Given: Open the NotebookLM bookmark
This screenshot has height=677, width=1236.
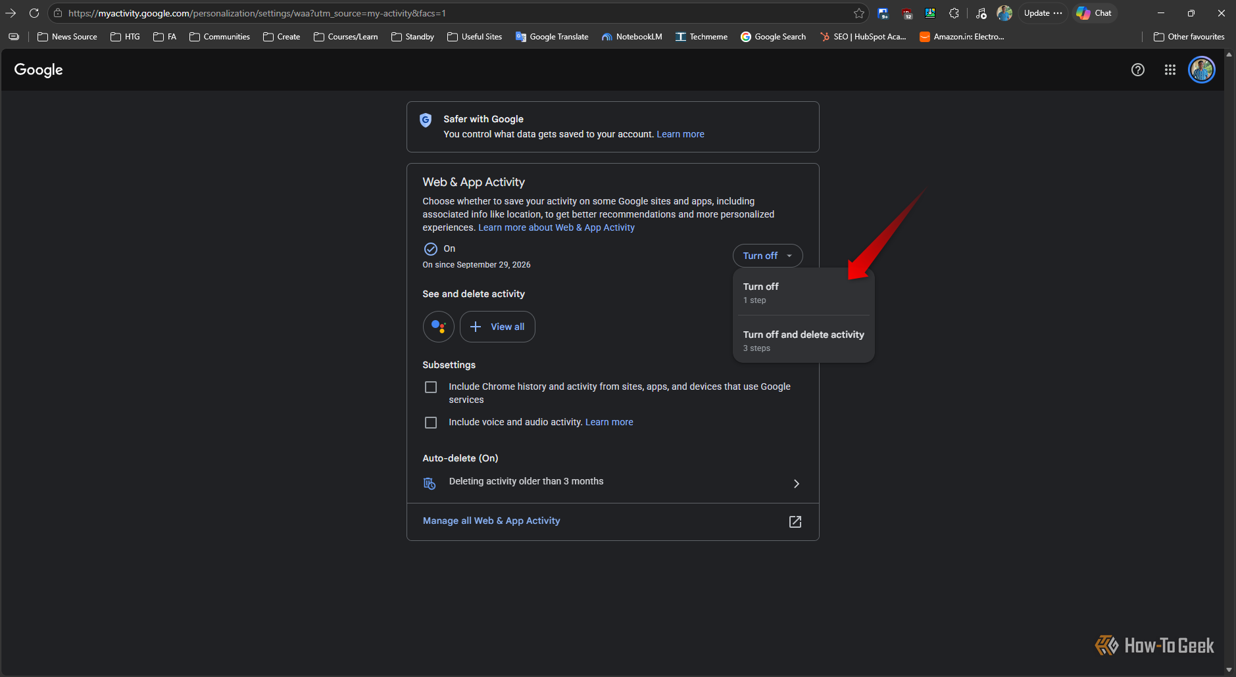Looking at the screenshot, I should pyautogui.click(x=632, y=37).
